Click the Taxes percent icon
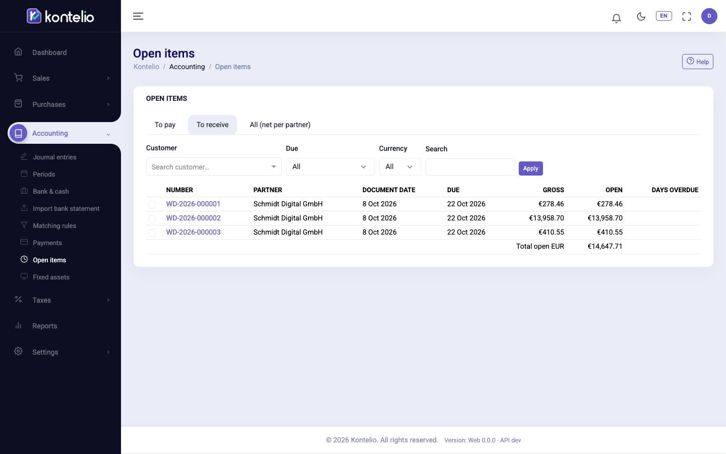The image size is (726, 454). pyautogui.click(x=19, y=299)
